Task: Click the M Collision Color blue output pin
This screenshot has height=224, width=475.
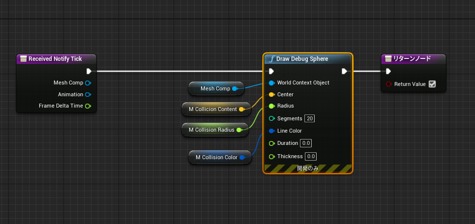Action: (x=242, y=157)
